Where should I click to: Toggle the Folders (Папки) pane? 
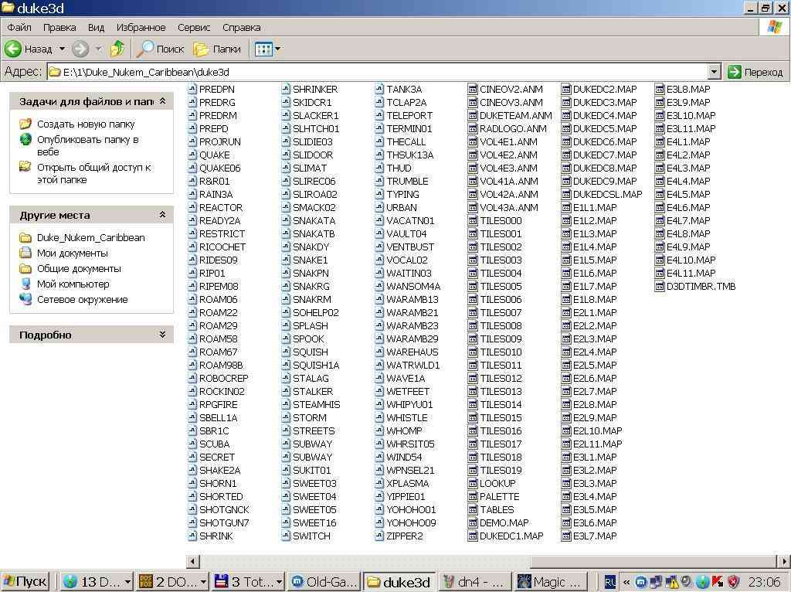click(x=217, y=49)
